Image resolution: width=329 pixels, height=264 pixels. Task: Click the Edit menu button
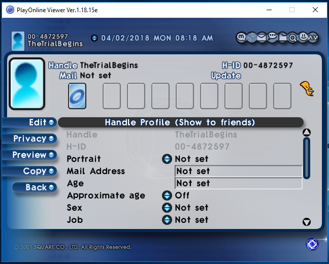[29, 122]
